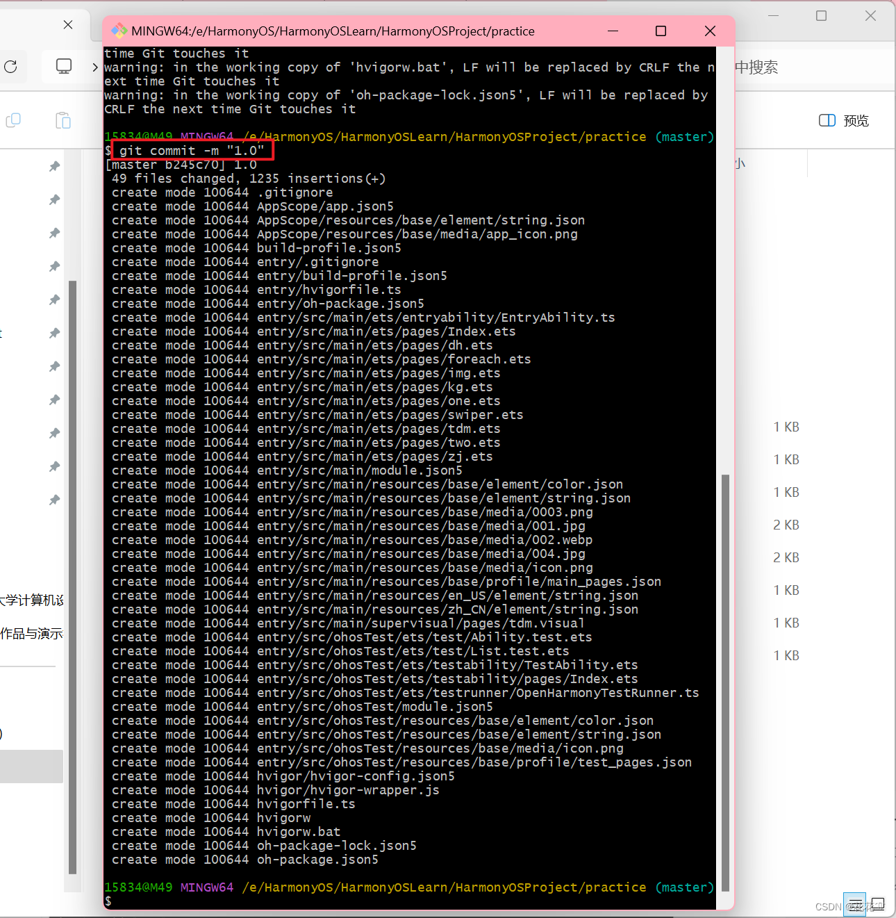Click the build-profile.json5 root line

click(256, 248)
